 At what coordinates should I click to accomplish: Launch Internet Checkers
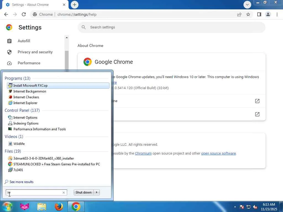[x=58, y=97]
